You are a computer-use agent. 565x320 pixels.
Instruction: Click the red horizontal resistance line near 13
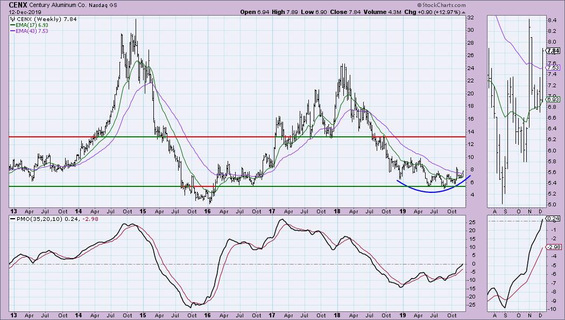point(237,137)
